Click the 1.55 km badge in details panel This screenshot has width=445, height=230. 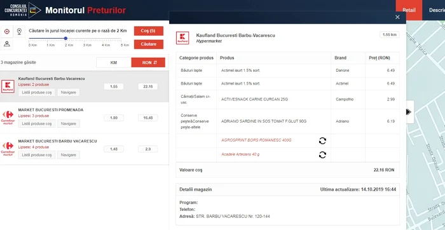click(x=390, y=34)
